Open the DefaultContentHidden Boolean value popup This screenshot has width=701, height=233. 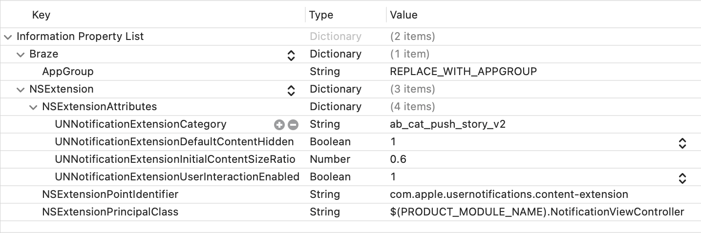click(x=682, y=143)
